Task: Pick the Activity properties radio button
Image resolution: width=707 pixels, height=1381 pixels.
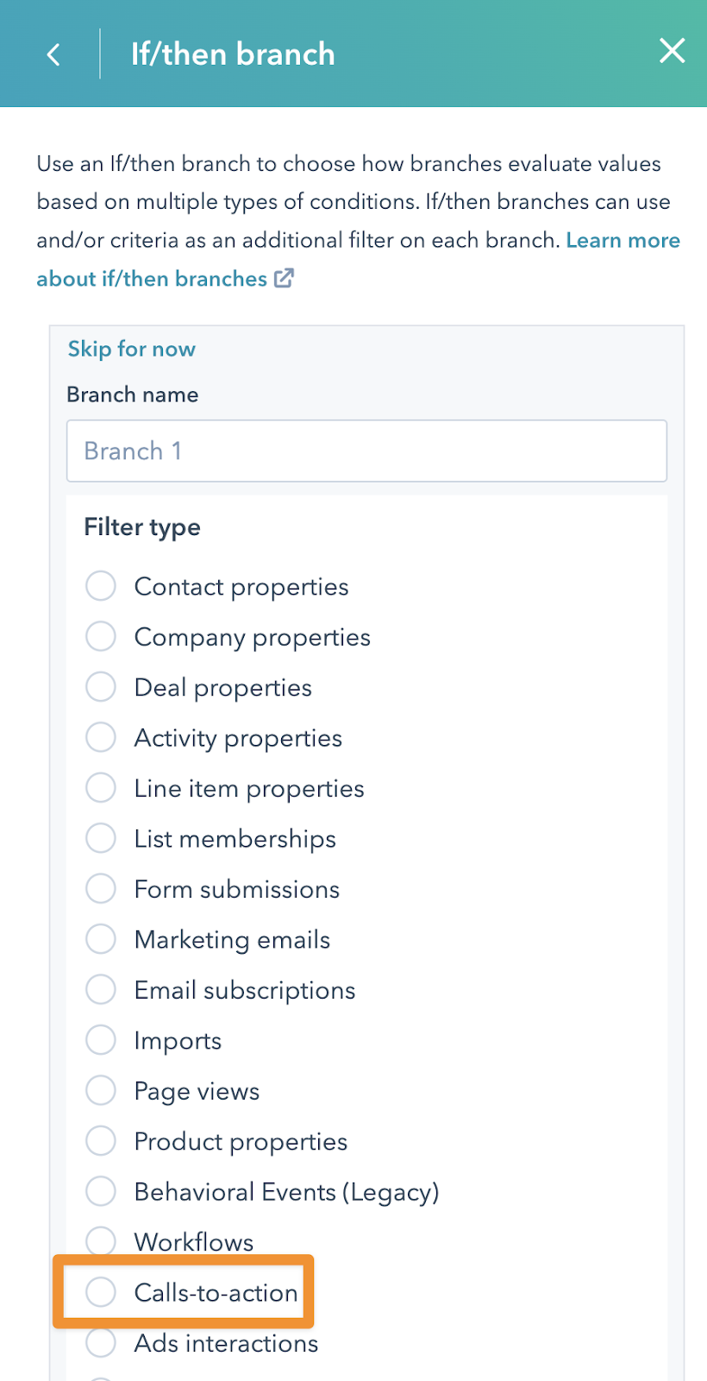Action: pos(101,738)
